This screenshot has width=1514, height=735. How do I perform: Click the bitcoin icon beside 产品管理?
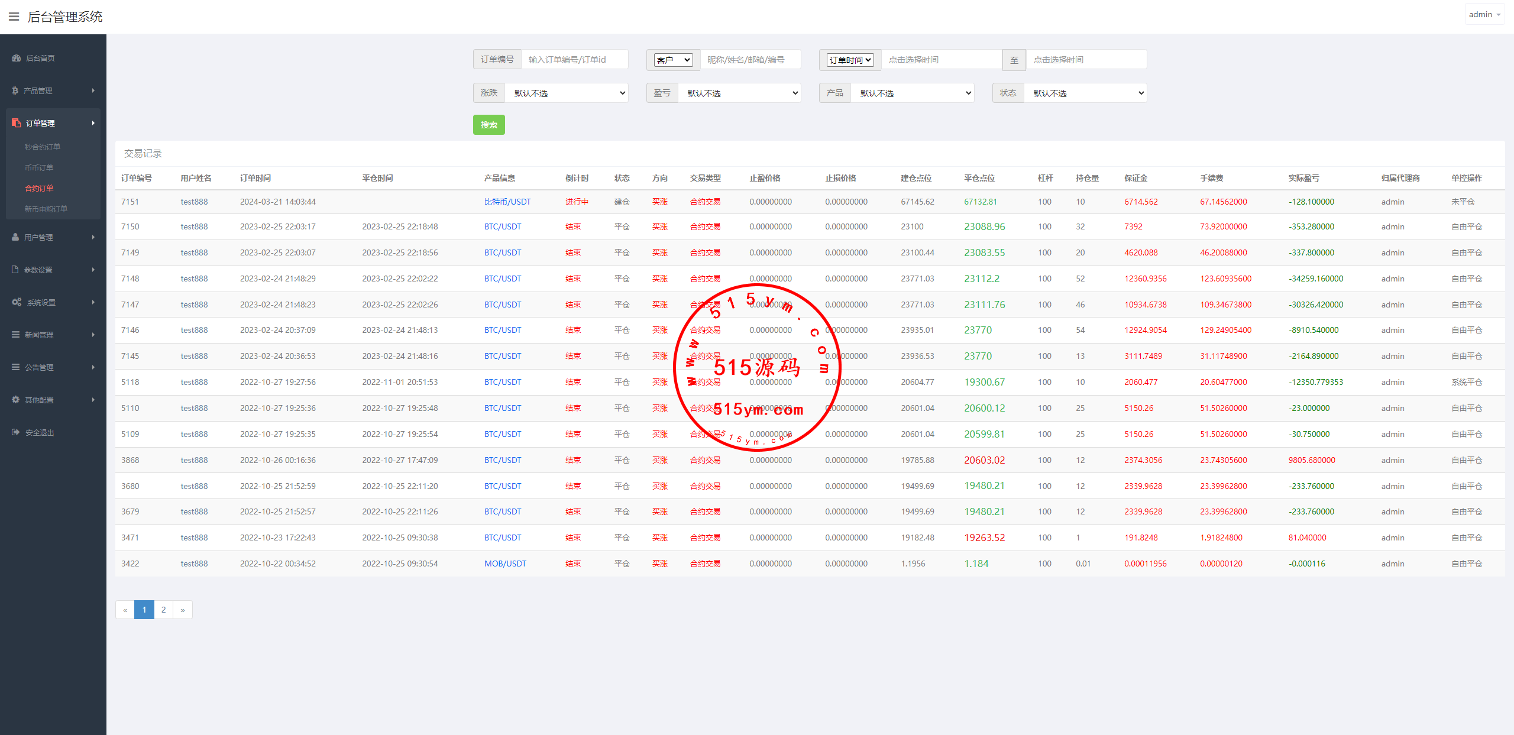click(x=15, y=90)
